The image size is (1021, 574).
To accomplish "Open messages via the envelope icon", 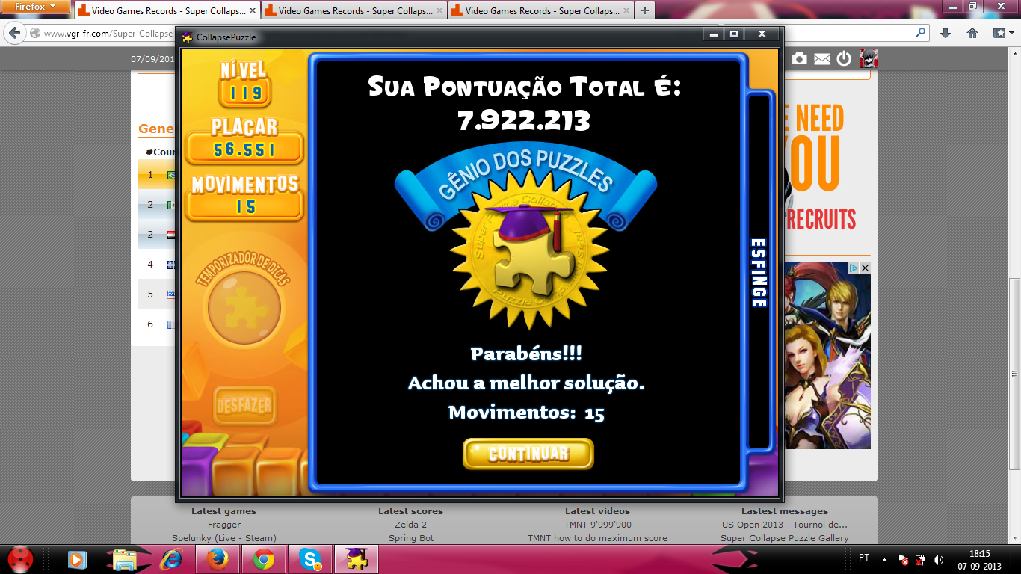I will pyautogui.click(x=821, y=58).
